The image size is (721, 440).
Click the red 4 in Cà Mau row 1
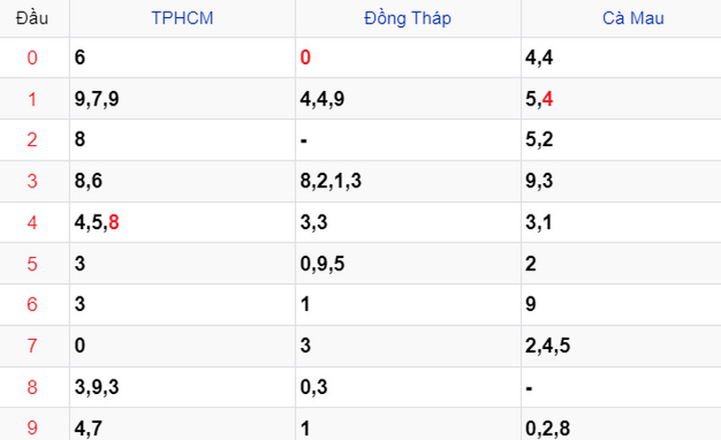click(547, 99)
